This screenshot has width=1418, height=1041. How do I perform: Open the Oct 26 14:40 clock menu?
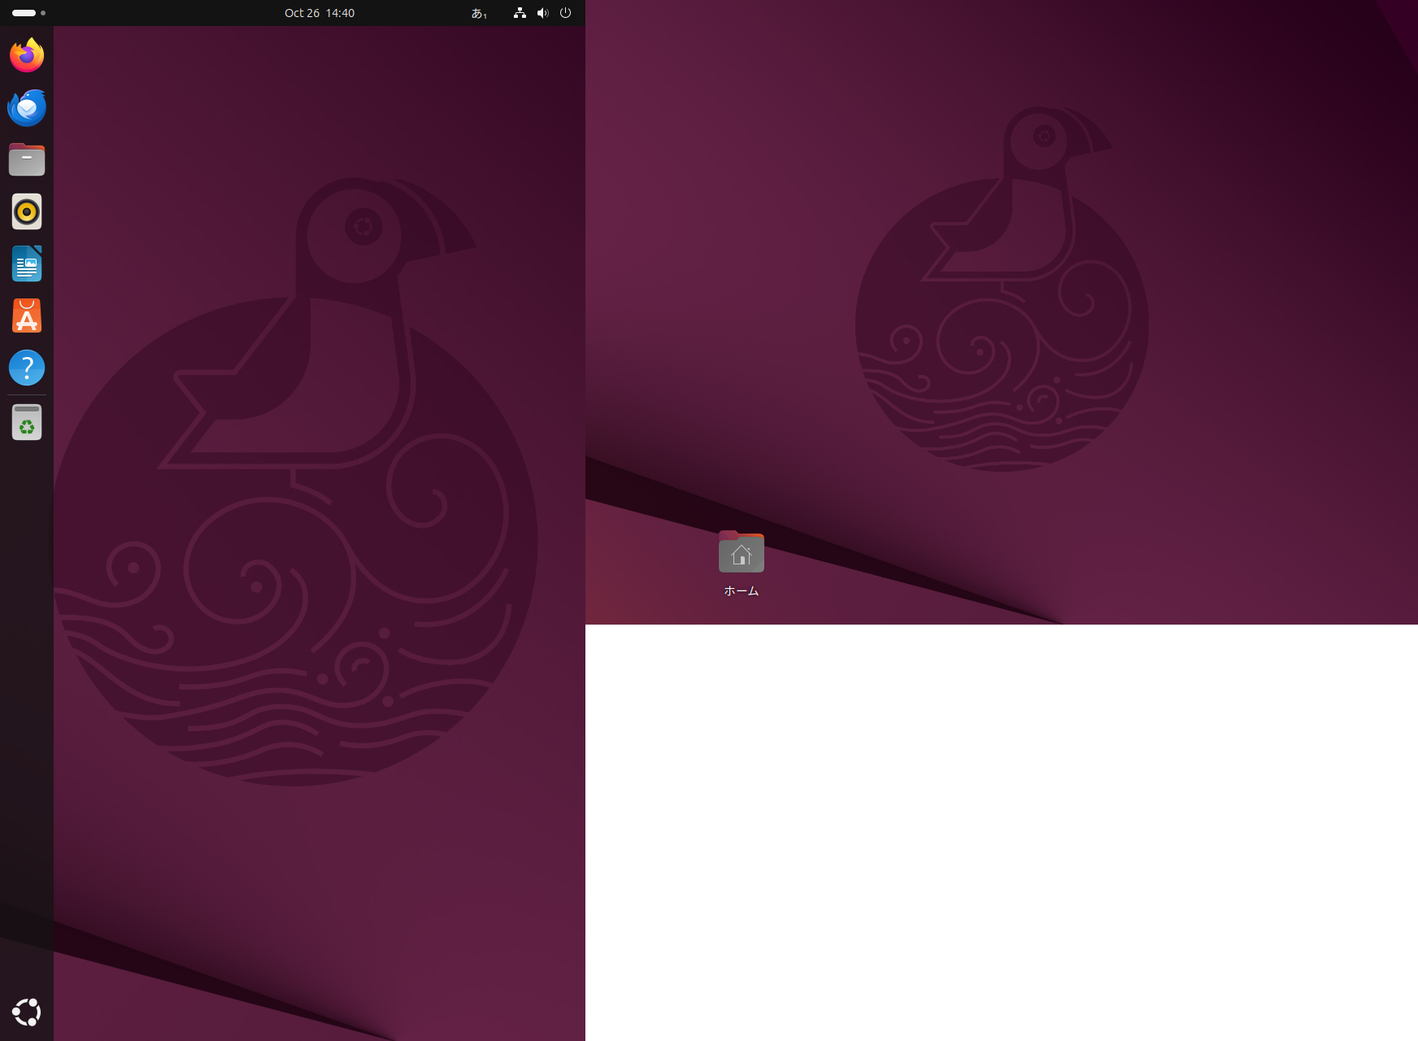320,13
